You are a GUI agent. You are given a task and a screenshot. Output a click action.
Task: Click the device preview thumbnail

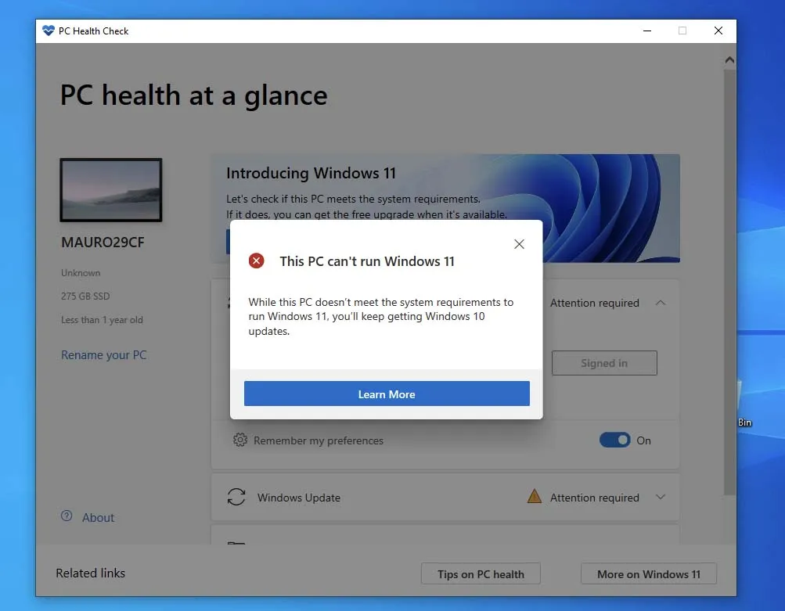[111, 189]
